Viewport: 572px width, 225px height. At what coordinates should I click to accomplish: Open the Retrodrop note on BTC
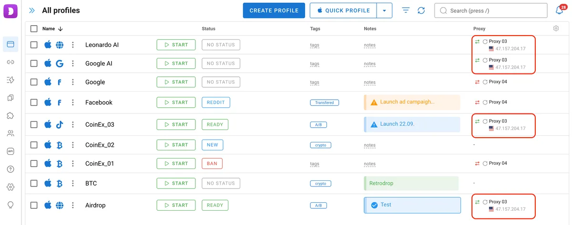[410, 183]
